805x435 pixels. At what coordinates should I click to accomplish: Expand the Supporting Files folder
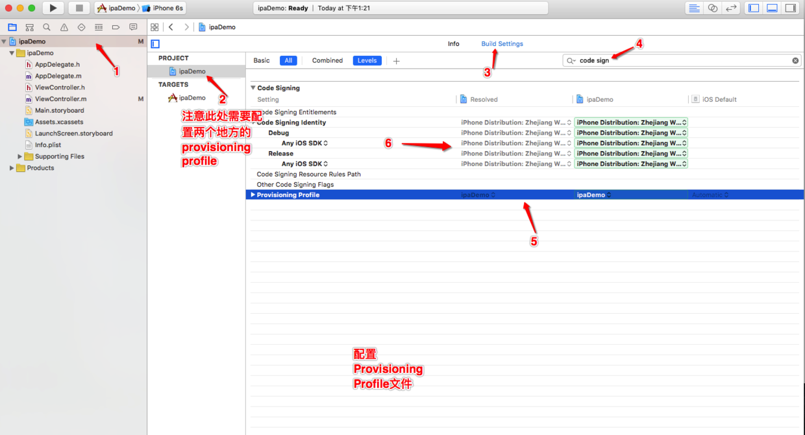click(19, 156)
